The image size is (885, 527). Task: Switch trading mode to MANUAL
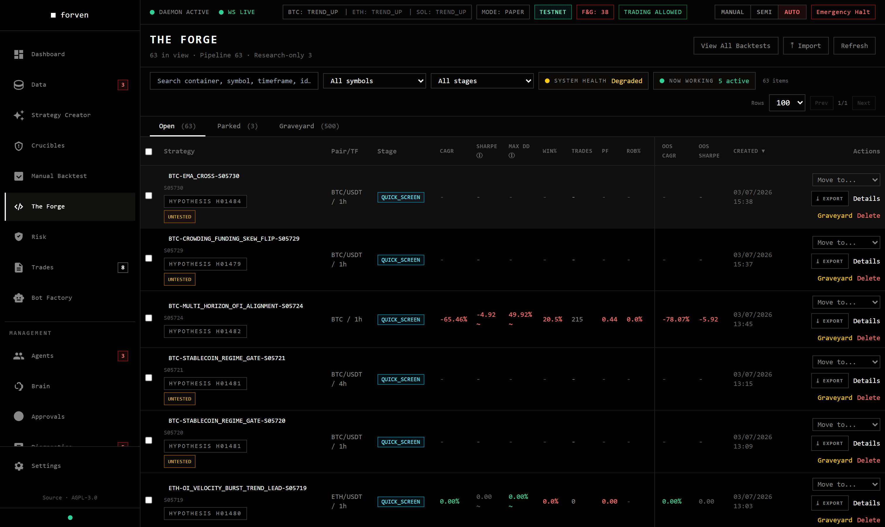pos(732,12)
